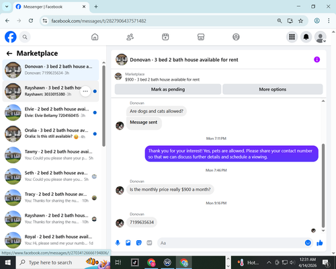Image resolution: width=336 pixels, height=269 pixels.
Task: Open the tab search dropdown arrow
Action: [x=7, y=7]
